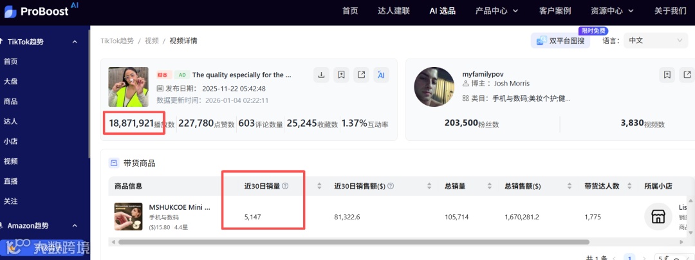Click the 视频 breadcrumb link
Image resolution: width=695 pixels, height=260 pixels.
(x=152, y=41)
